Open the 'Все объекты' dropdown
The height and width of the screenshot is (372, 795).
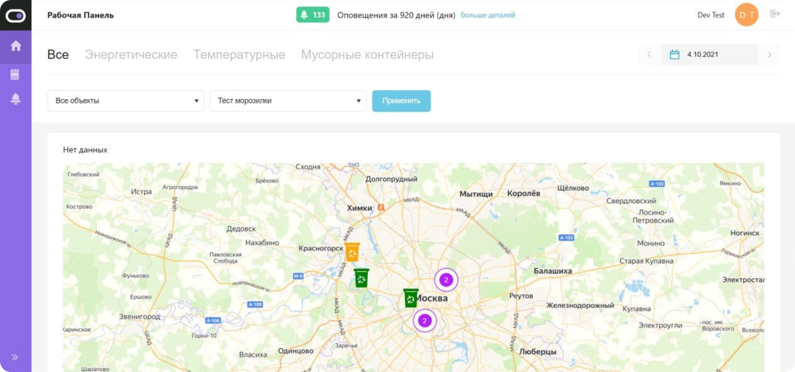126,101
